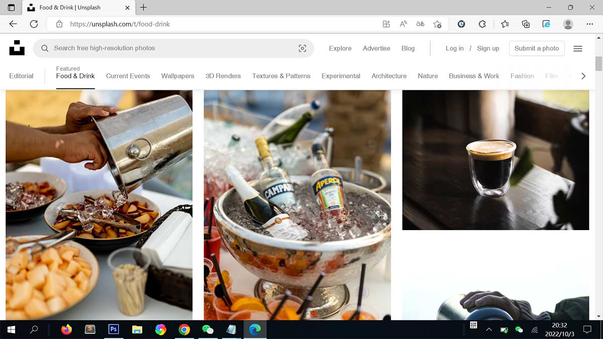Open visual search camera icon
This screenshot has width=603, height=339.
point(302,48)
